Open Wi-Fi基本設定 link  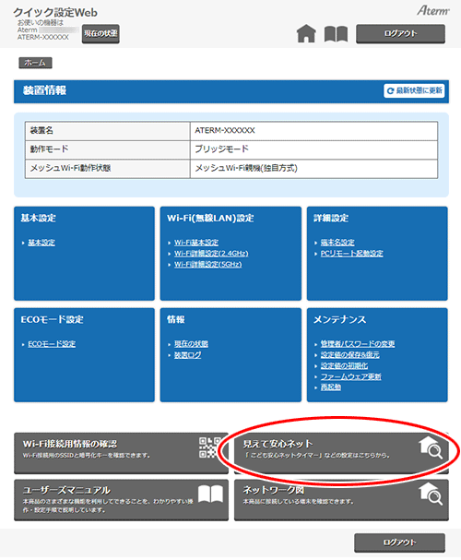coord(196,243)
